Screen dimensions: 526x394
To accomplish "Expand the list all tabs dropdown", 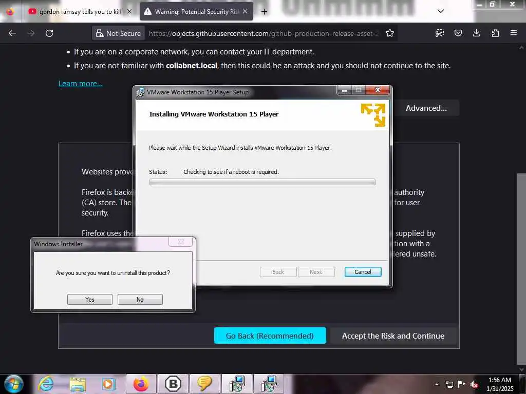I will (441, 11).
